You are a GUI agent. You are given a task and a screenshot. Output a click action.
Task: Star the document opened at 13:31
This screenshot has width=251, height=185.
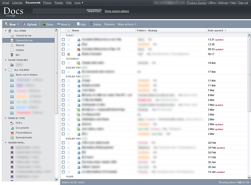(x=69, y=40)
